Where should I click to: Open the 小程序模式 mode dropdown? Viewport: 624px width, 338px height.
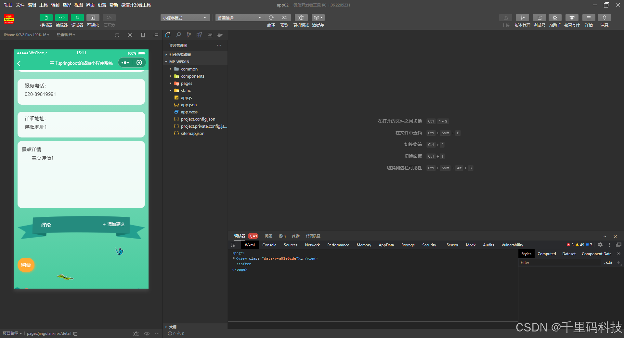point(185,18)
